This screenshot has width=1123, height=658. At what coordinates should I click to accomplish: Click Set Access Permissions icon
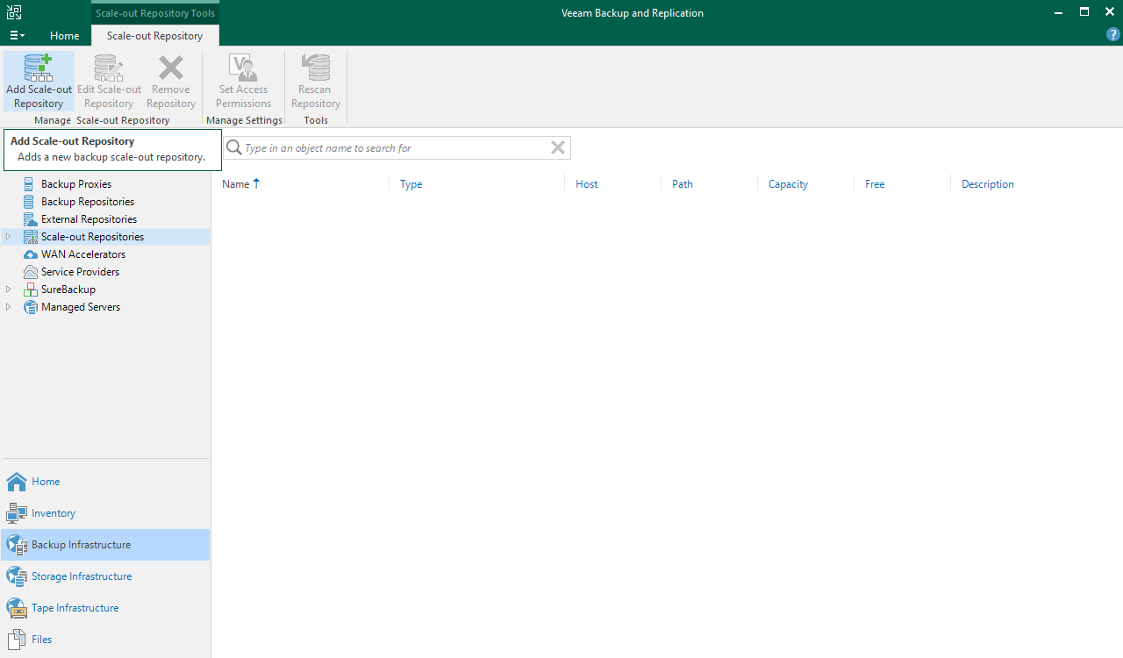243,69
